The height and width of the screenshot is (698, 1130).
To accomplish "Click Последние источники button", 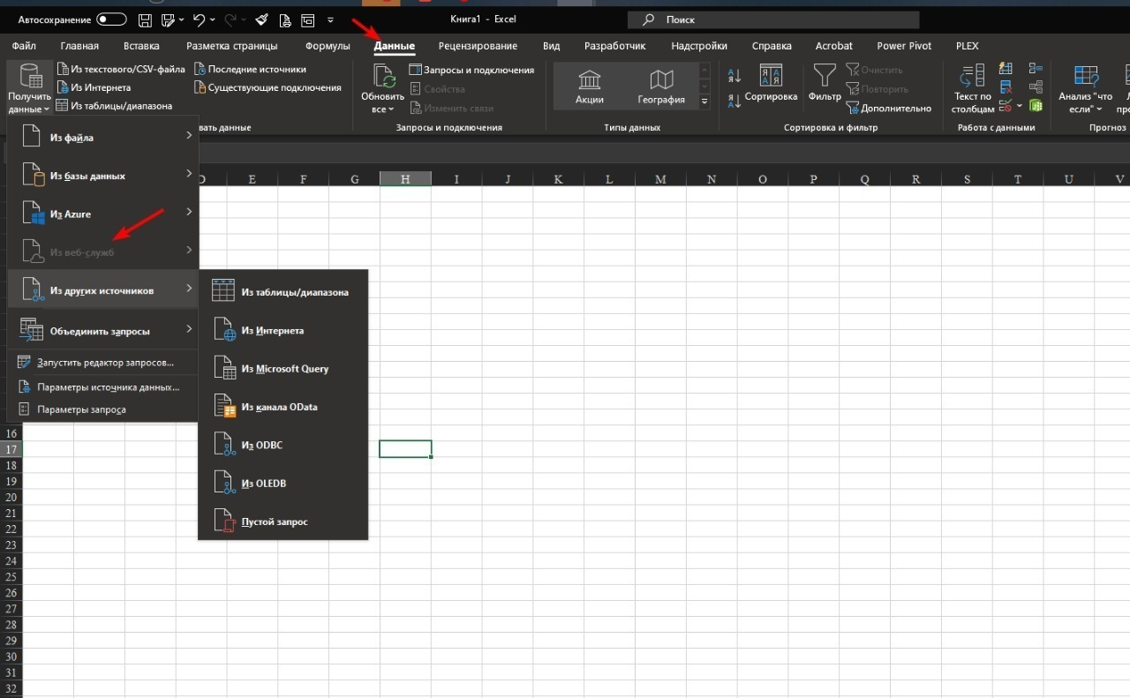I will (x=250, y=70).
